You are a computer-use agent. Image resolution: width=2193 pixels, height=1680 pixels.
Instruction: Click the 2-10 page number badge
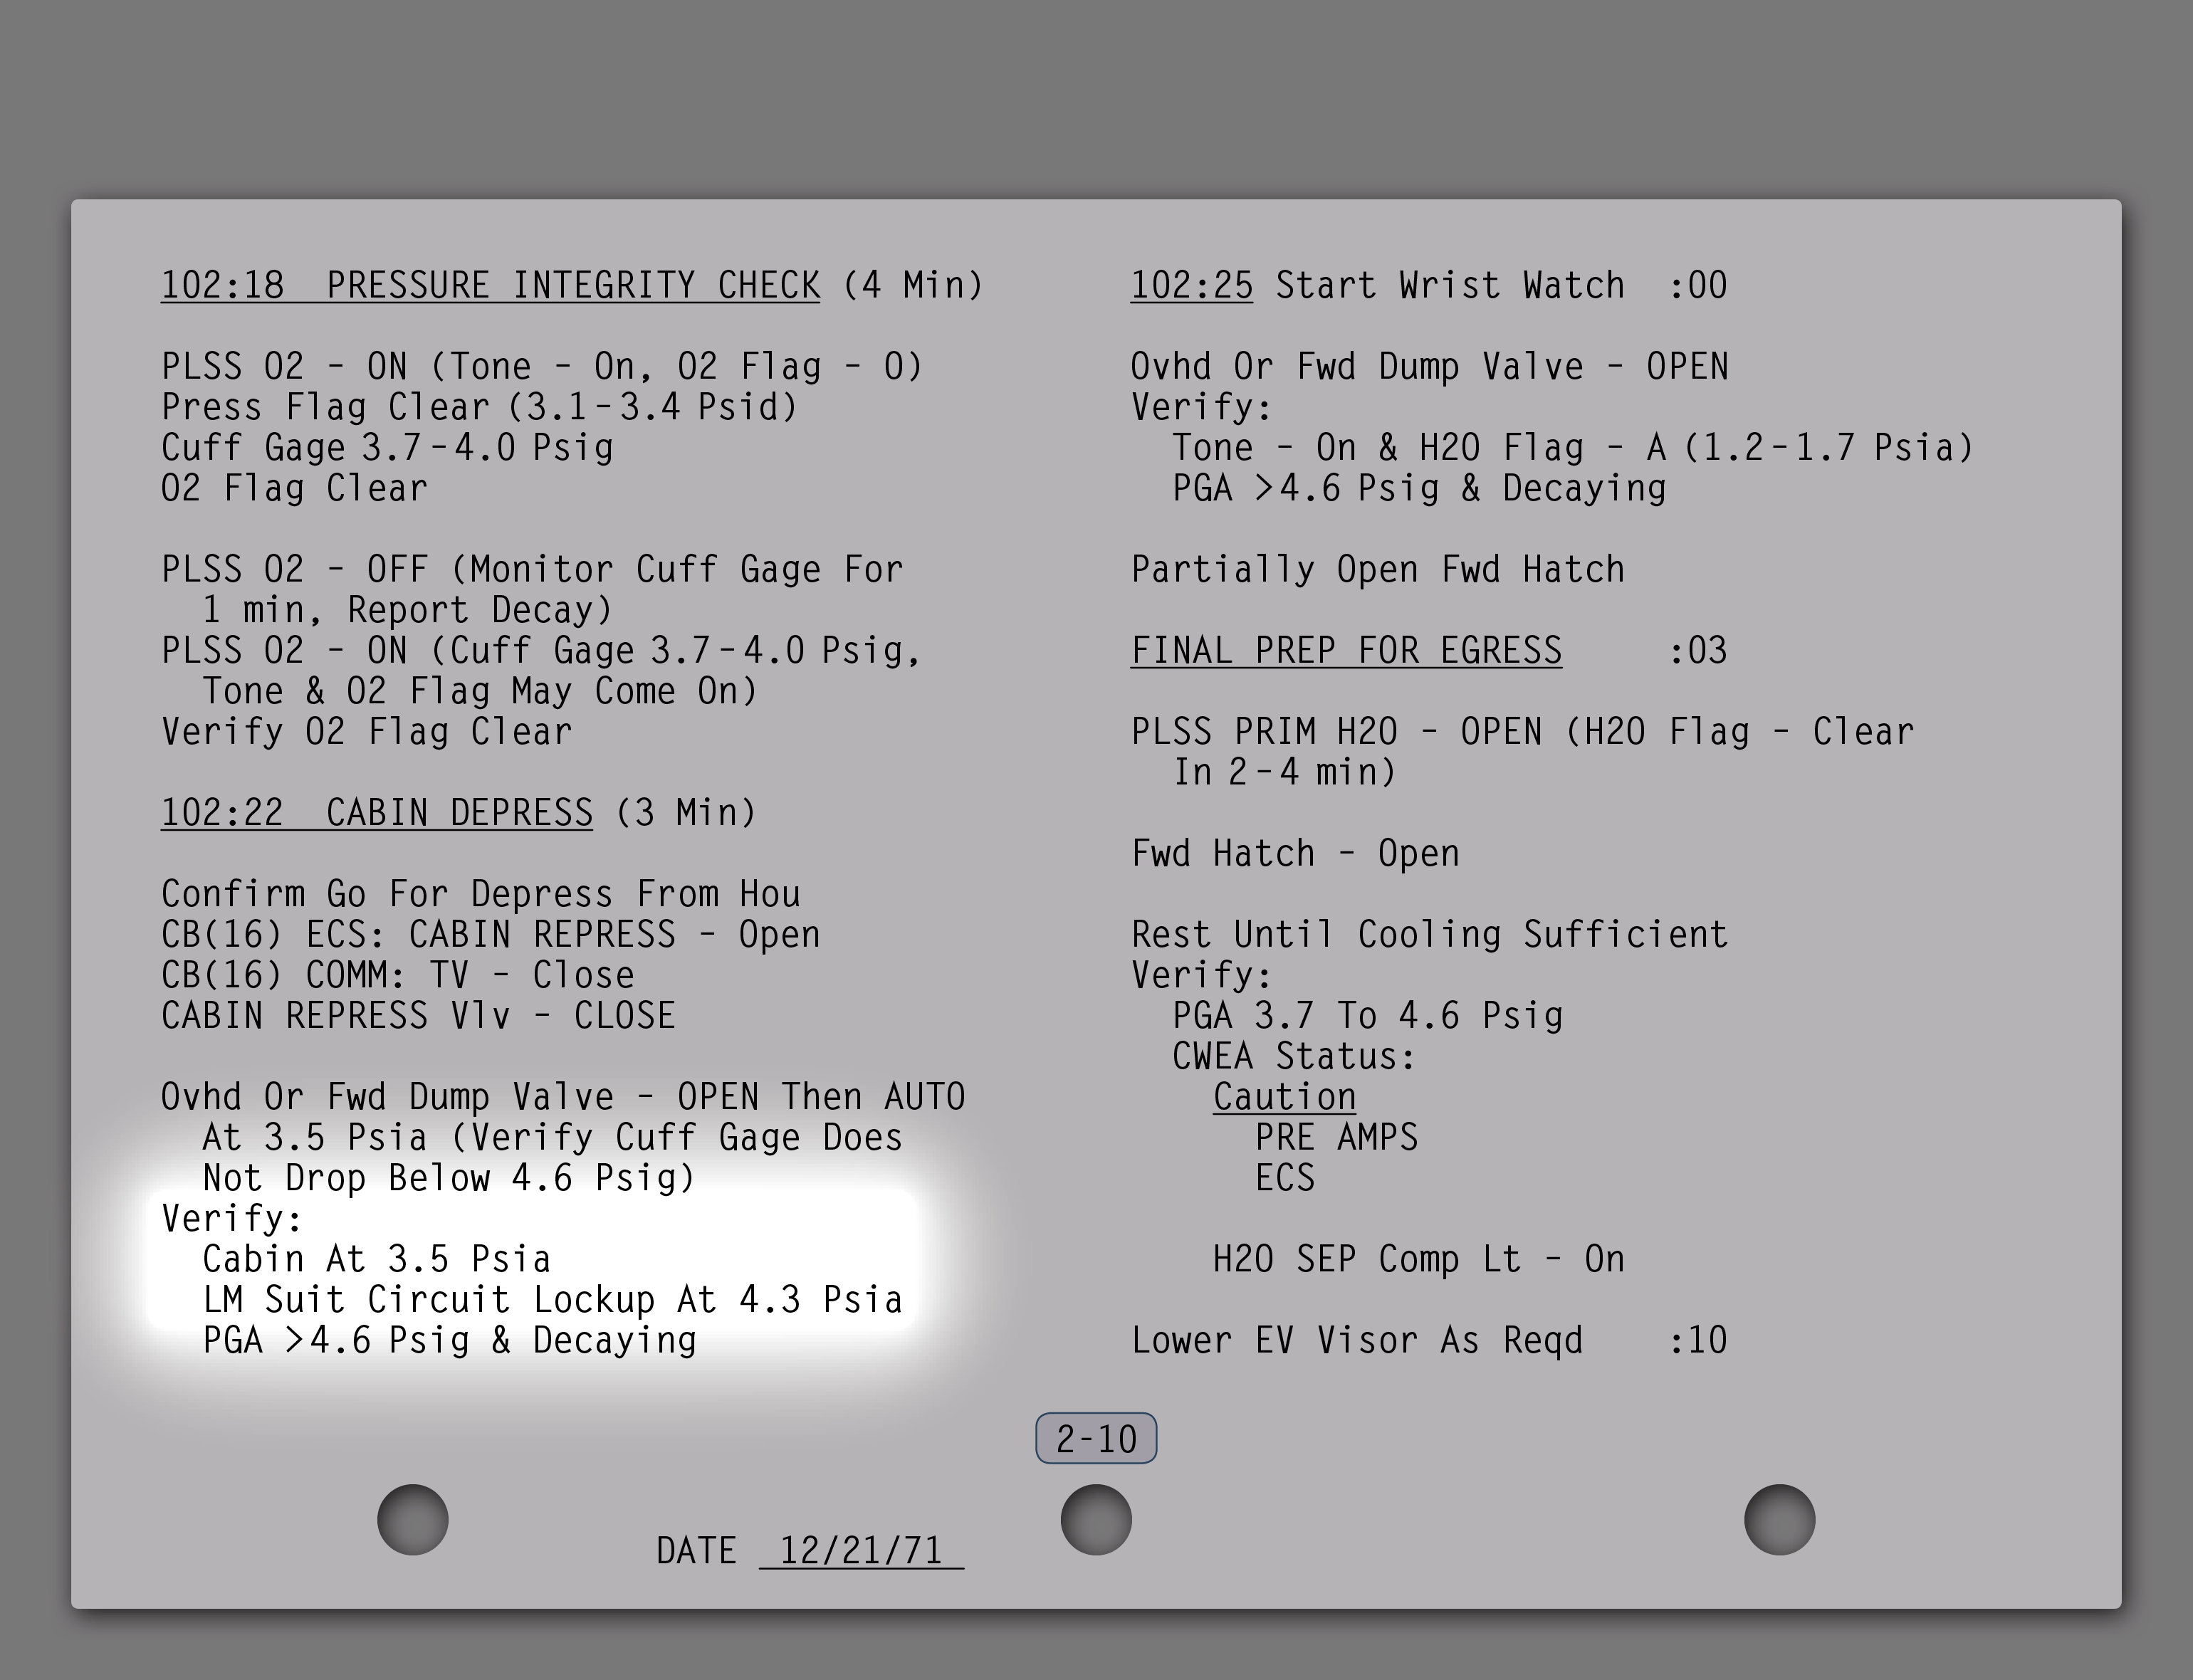(x=1096, y=1439)
